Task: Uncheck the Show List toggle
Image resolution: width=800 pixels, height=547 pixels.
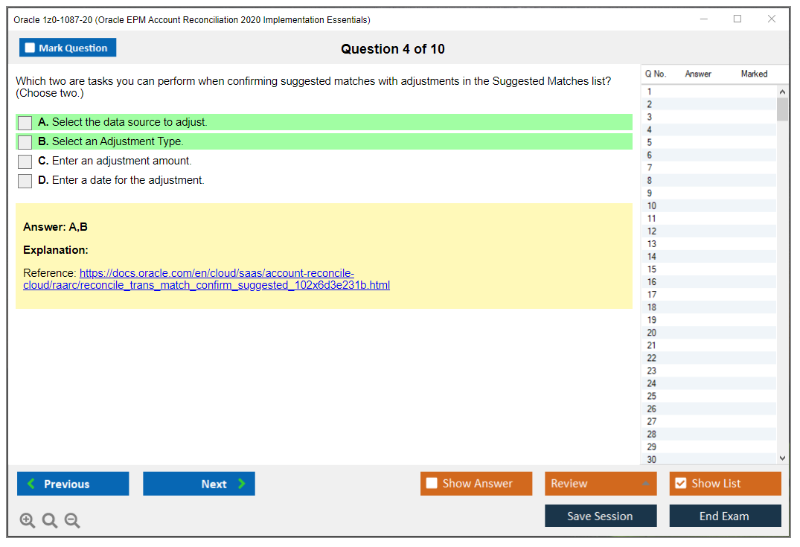Action: pos(725,484)
